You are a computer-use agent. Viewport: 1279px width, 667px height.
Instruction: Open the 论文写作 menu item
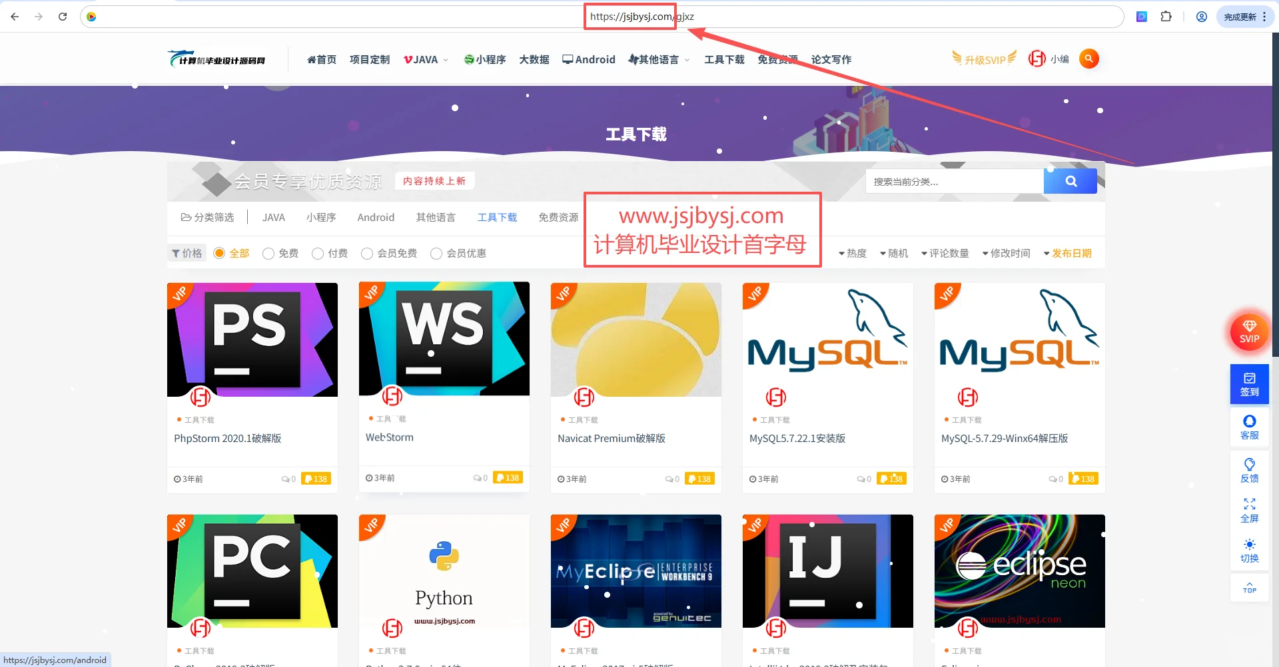point(832,59)
